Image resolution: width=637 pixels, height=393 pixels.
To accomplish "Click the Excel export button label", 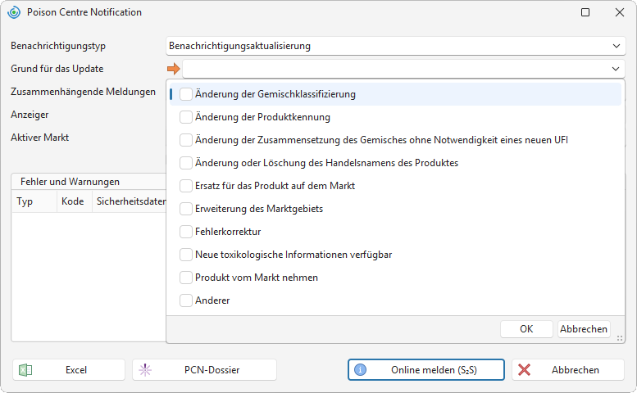I will point(76,370).
